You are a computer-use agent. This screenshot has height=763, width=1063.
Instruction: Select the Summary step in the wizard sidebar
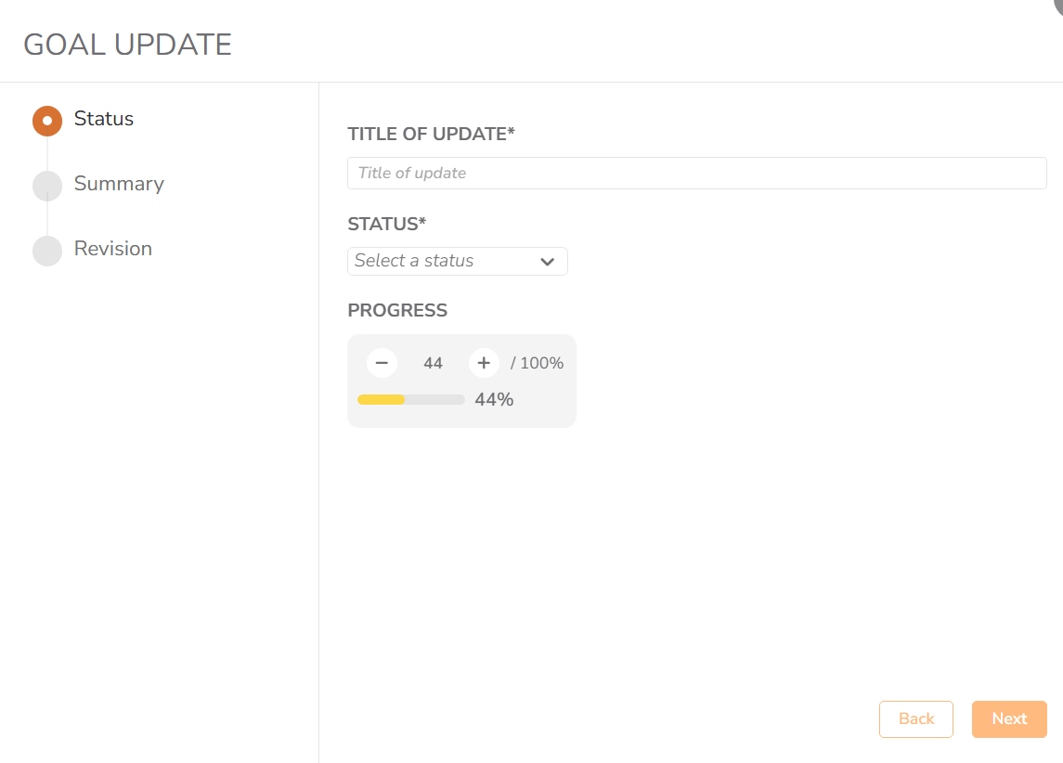[x=119, y=184]
